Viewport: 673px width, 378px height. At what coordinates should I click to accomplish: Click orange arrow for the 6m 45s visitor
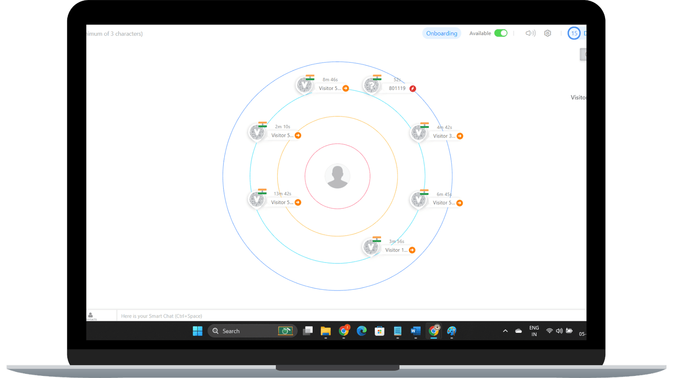pos(459,203)
